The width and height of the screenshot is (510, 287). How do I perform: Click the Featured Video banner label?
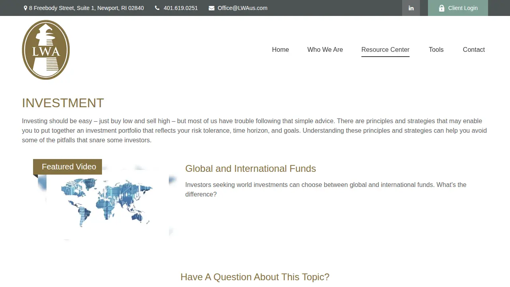[x=67, y=167]
